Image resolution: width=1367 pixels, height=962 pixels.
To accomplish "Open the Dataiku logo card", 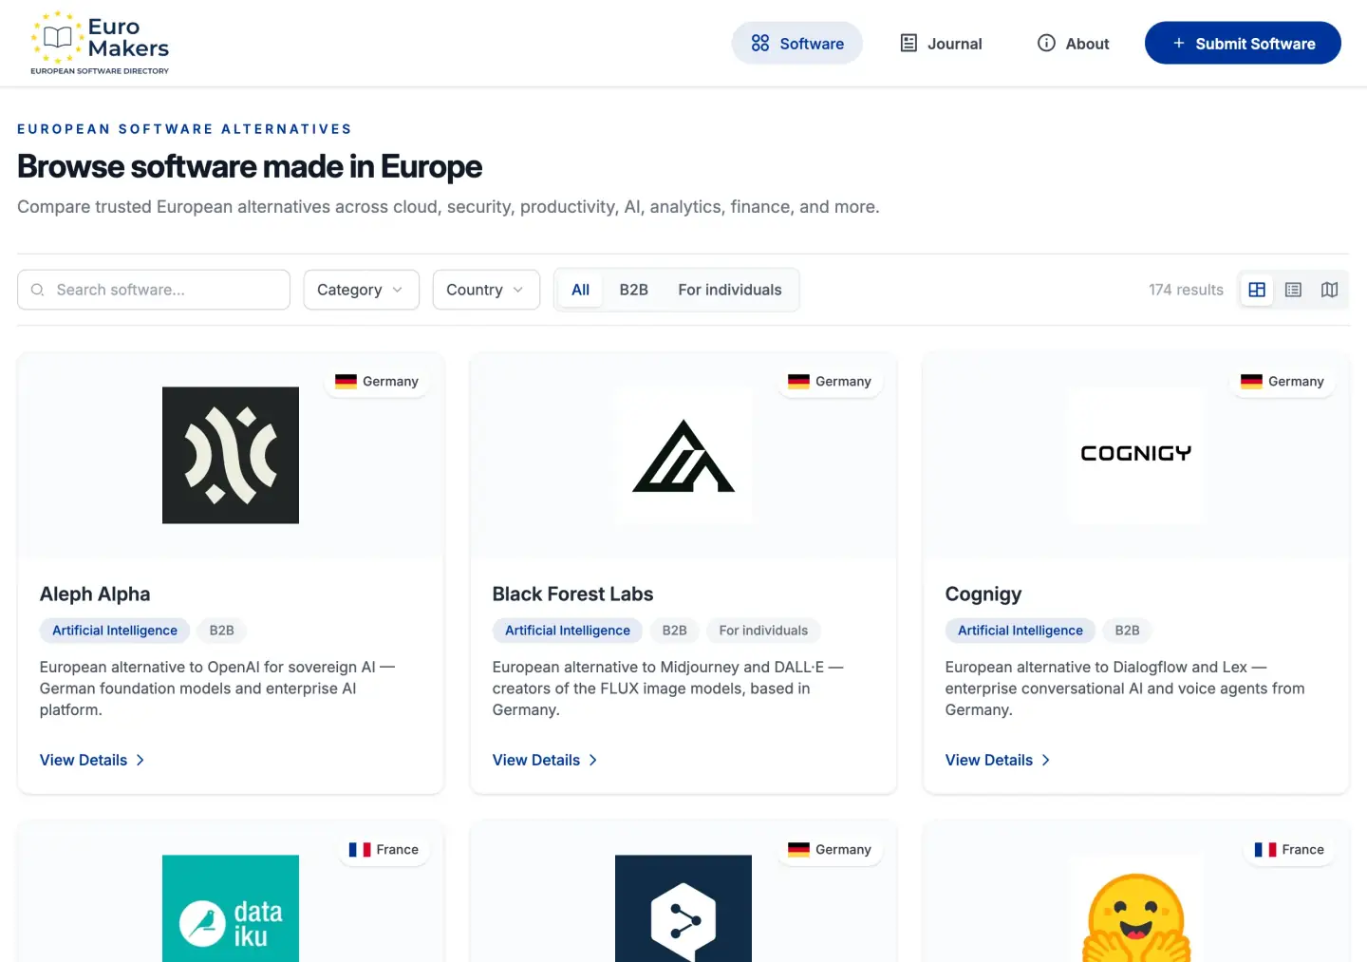I will click(231, 909).
